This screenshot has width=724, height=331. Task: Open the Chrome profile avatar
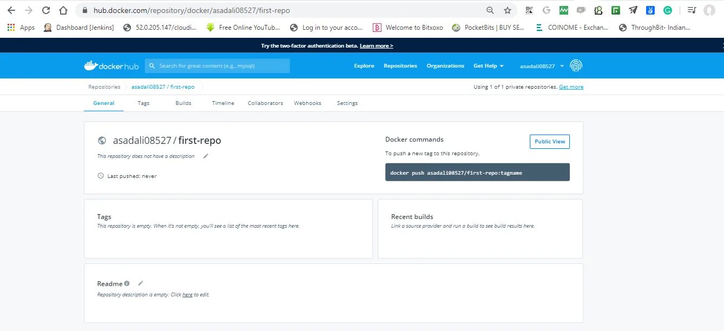[x=709, y=10]
